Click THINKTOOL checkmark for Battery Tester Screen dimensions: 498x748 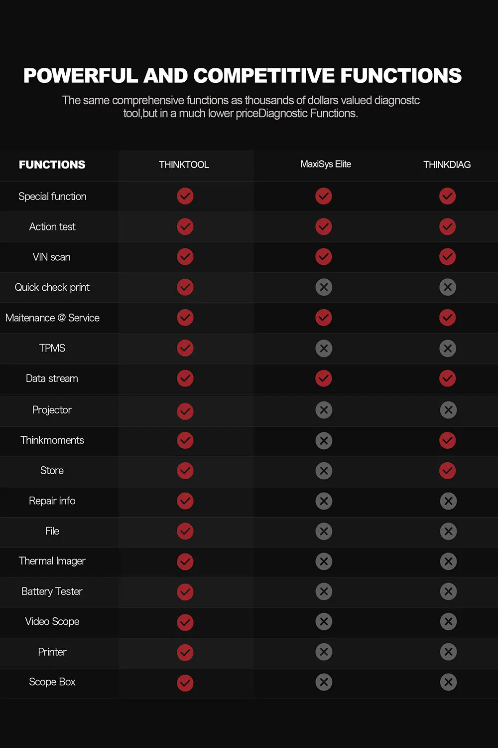185,592
